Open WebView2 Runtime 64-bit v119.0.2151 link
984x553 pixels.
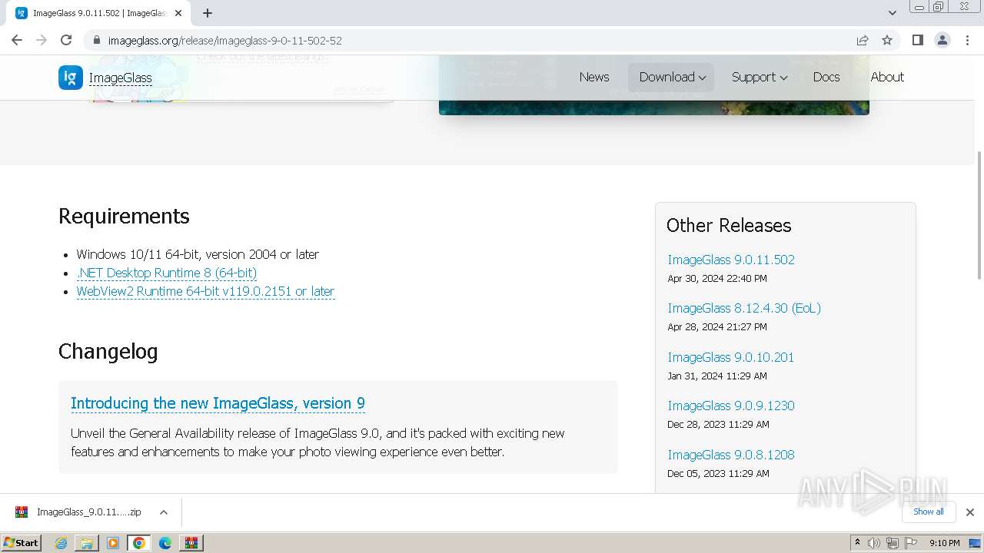(x=205, y=291)
